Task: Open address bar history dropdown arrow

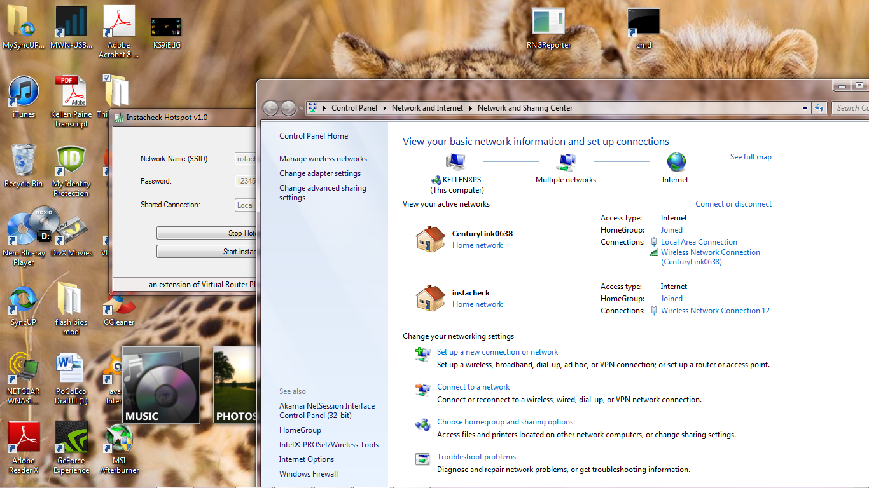Action: coord(805,108)
